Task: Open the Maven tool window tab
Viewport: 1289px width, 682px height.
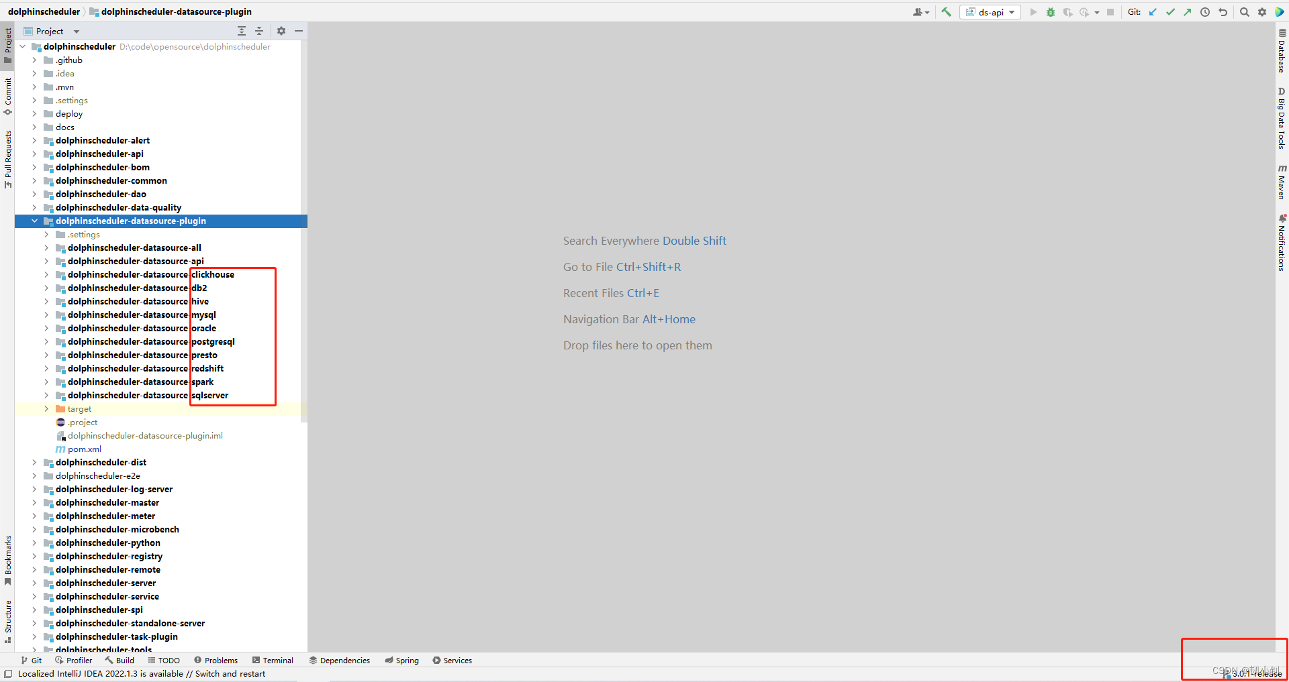Action: [1282, 182]
